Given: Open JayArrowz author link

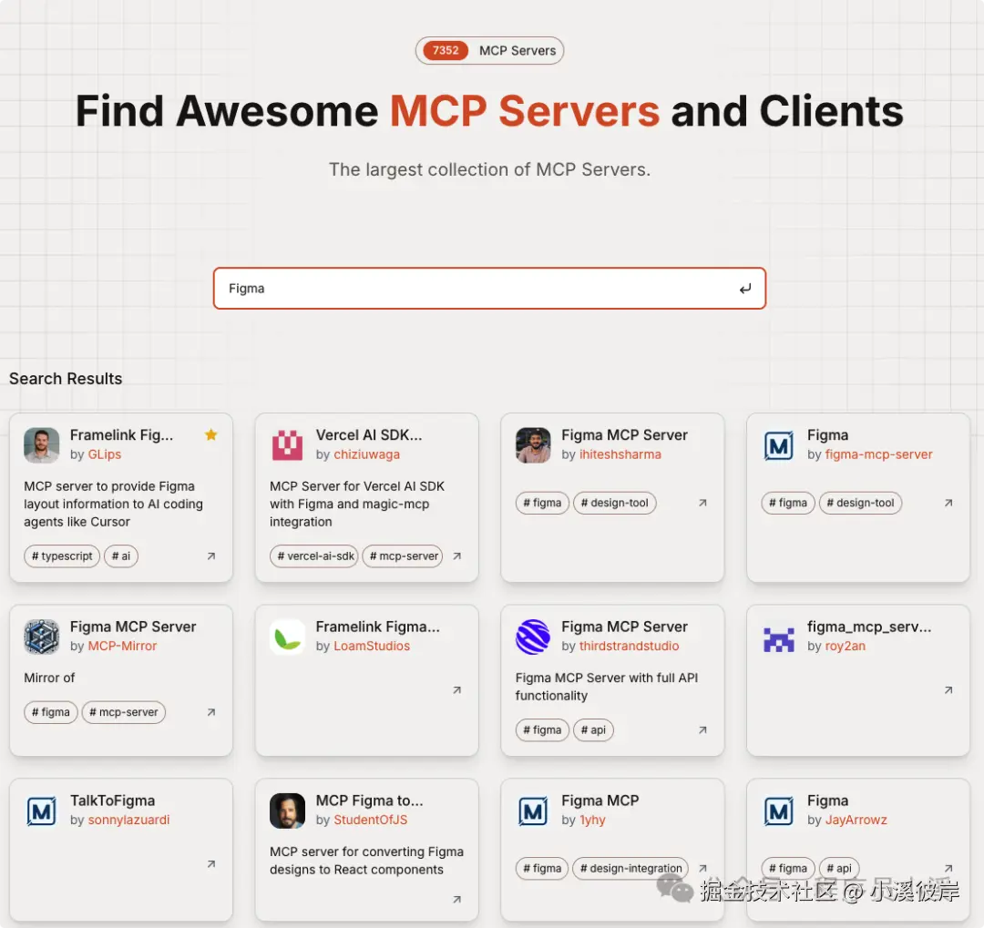Looking at the screenshot, I should click(x=856, y=820).
